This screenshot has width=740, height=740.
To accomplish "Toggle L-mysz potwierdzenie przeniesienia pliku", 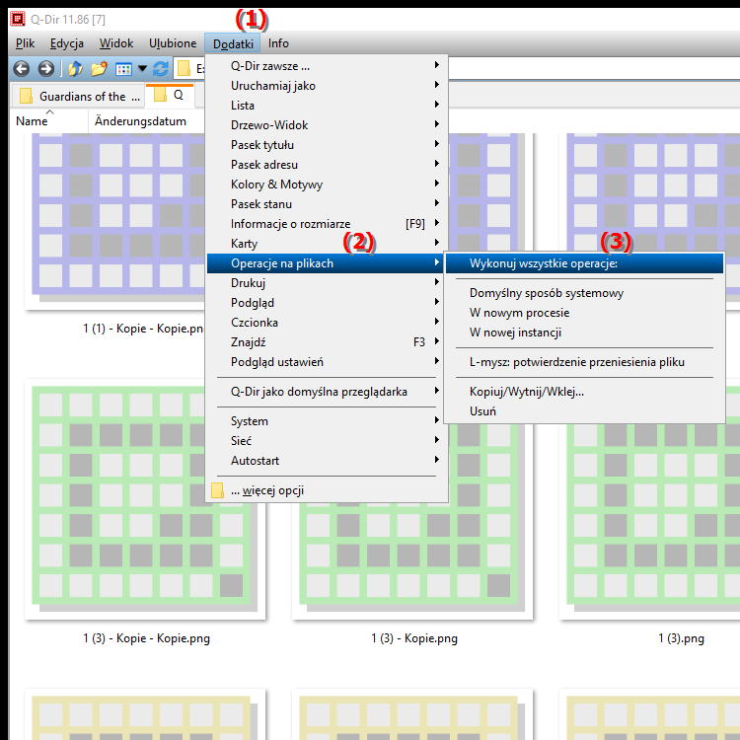I will coord(576,362).
